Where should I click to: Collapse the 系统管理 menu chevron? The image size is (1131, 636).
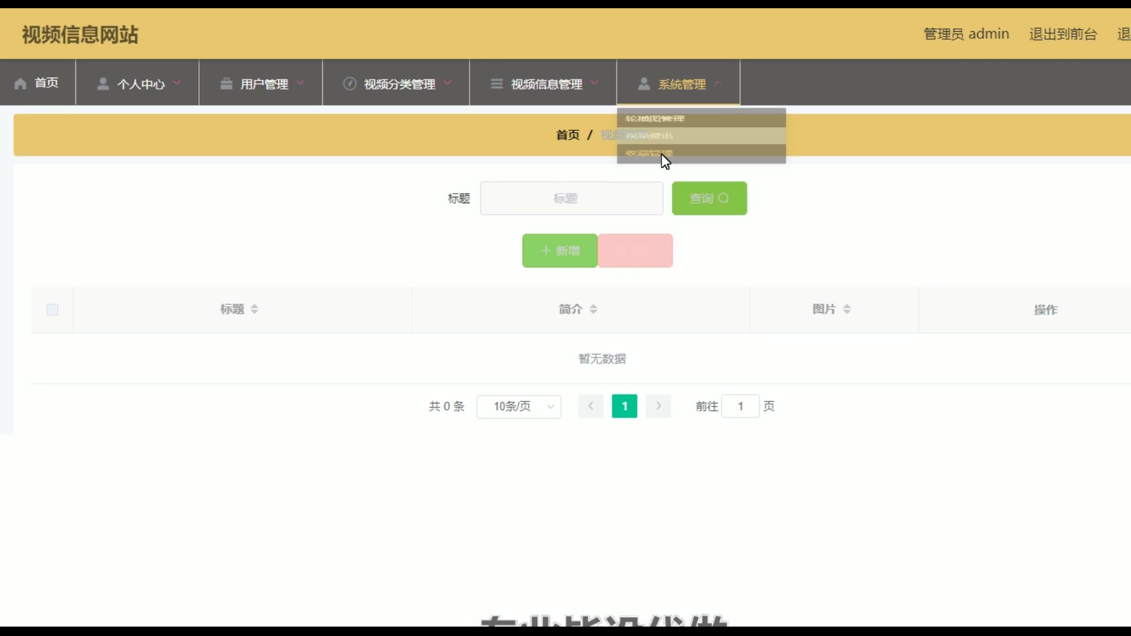click(718, 83)
